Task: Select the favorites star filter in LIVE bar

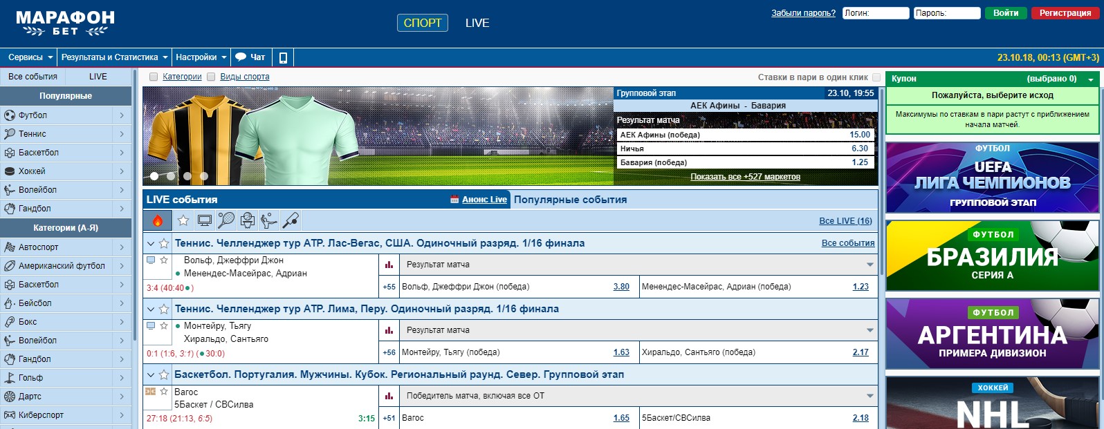Action: 183,220
